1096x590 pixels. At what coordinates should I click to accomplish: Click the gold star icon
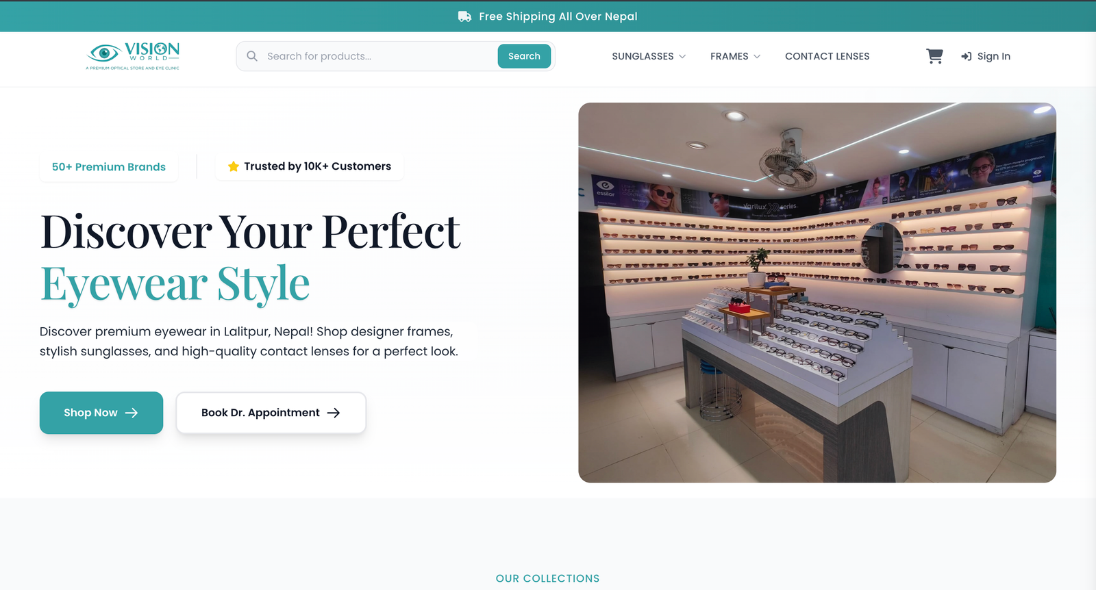[233, 166]
